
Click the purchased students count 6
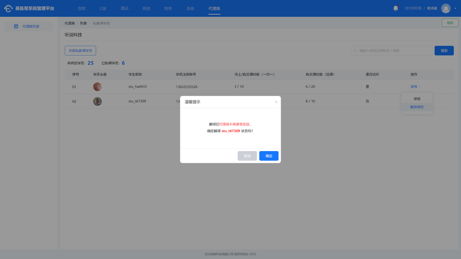tap(123, 63)
